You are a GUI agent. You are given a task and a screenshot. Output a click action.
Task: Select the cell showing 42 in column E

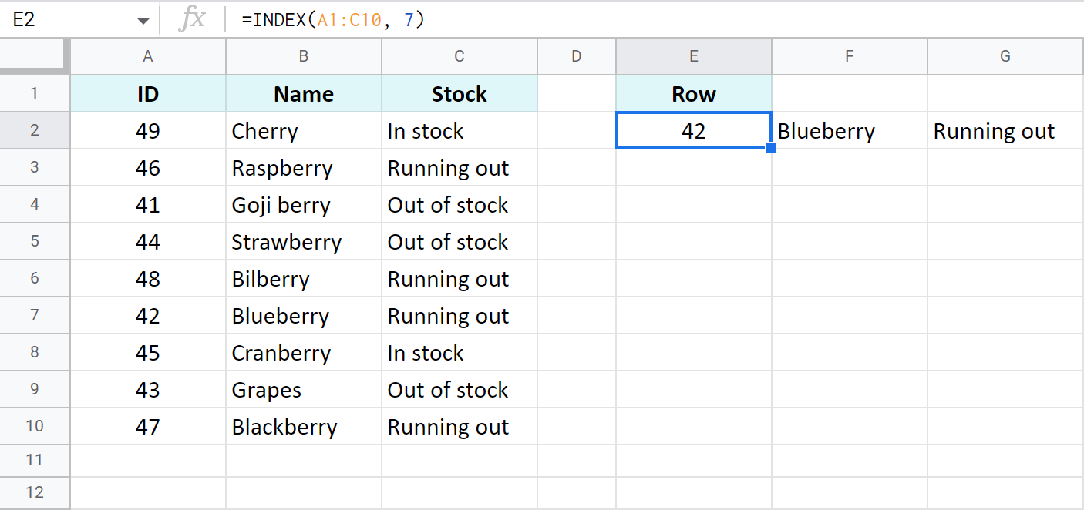point(693,130)
